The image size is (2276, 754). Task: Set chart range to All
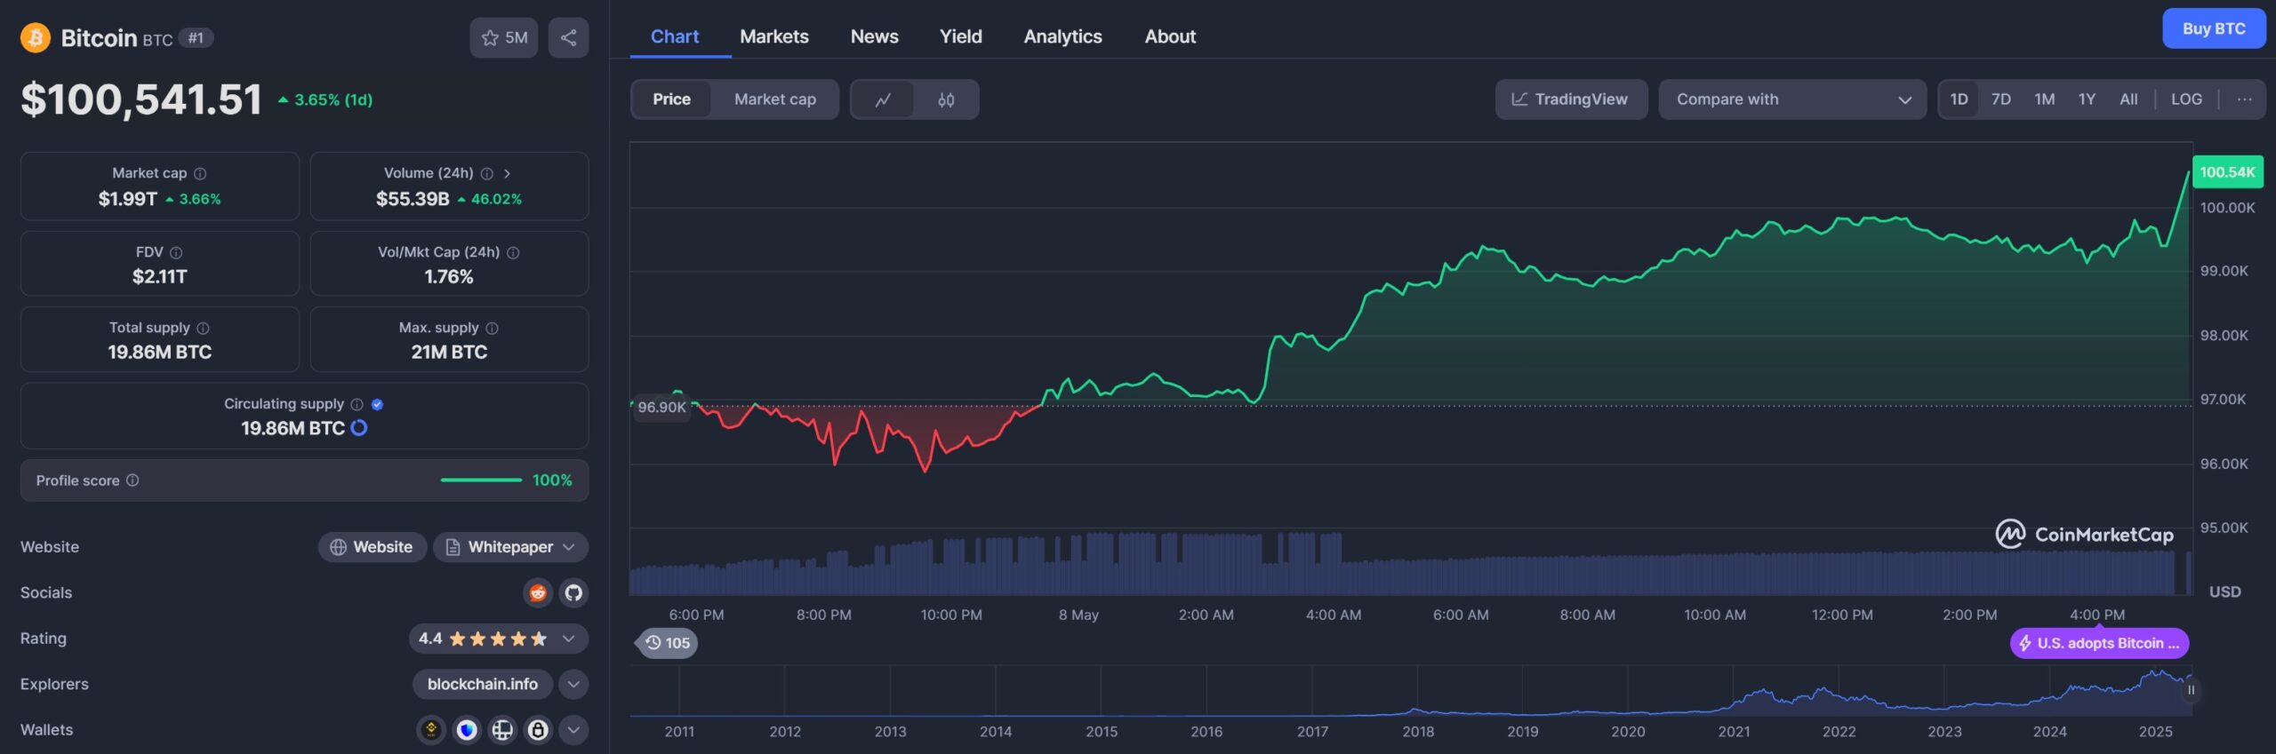click(x=2128, y=99)
